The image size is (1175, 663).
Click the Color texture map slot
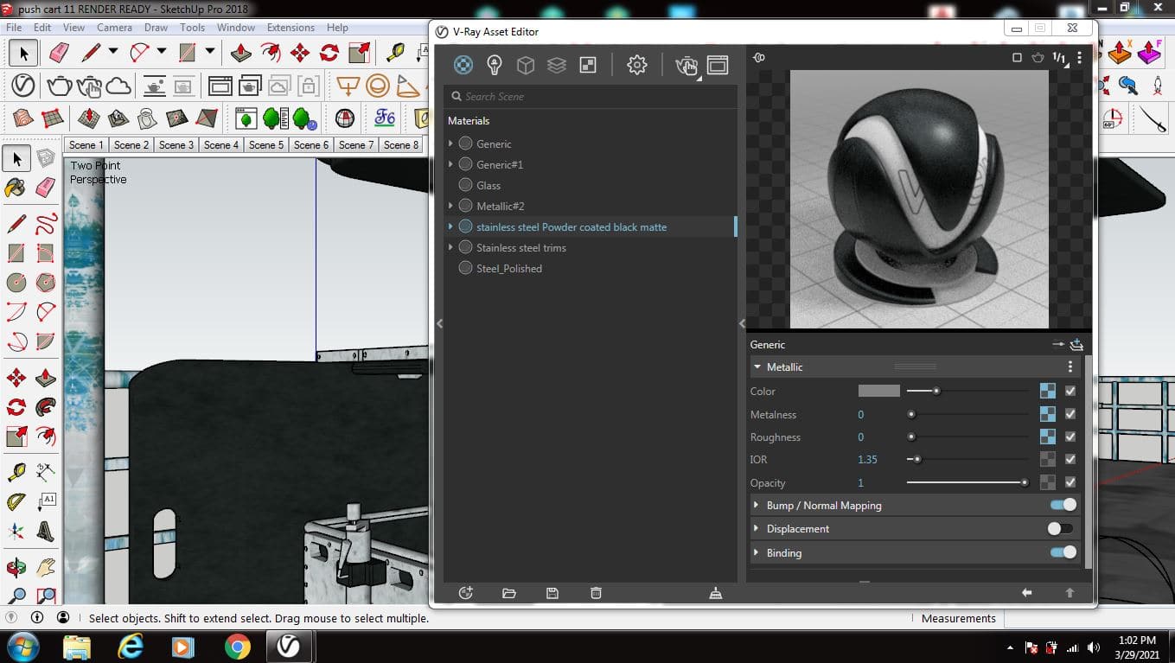click(1047, 391)
